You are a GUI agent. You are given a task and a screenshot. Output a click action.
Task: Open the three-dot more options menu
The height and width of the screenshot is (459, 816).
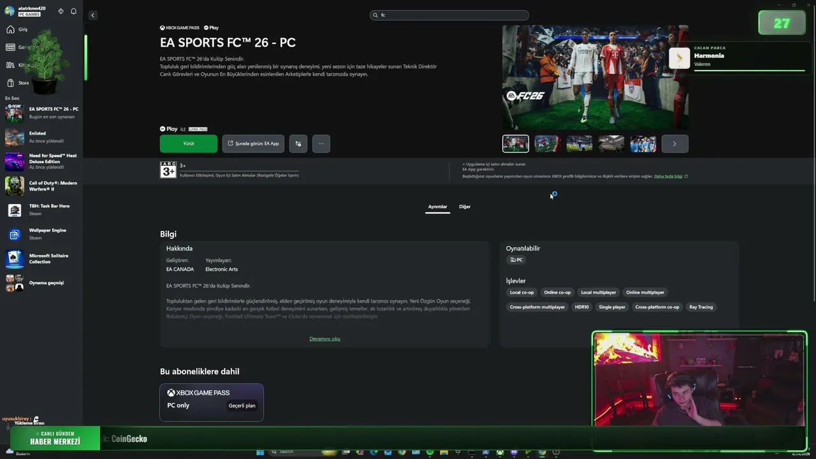pyautogui.click(x=321, y=143)
